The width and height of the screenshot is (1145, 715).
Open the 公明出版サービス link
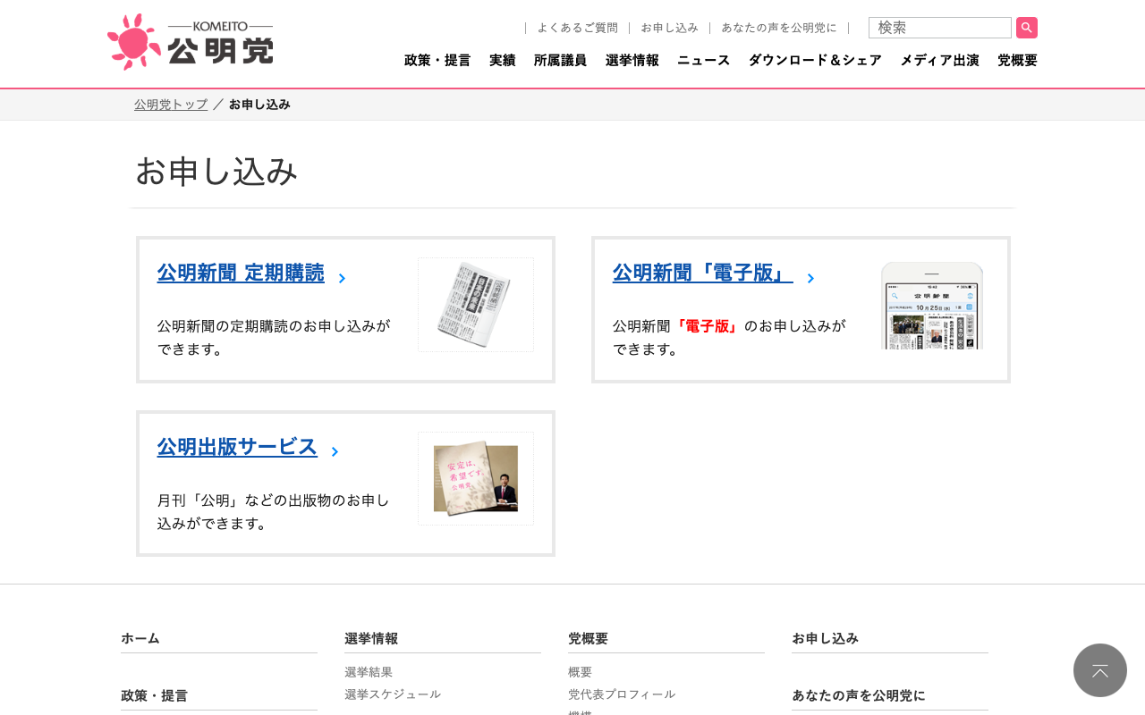coord(238,447)
